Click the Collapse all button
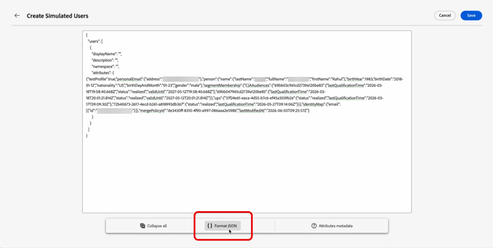 (x=153, y=226)
